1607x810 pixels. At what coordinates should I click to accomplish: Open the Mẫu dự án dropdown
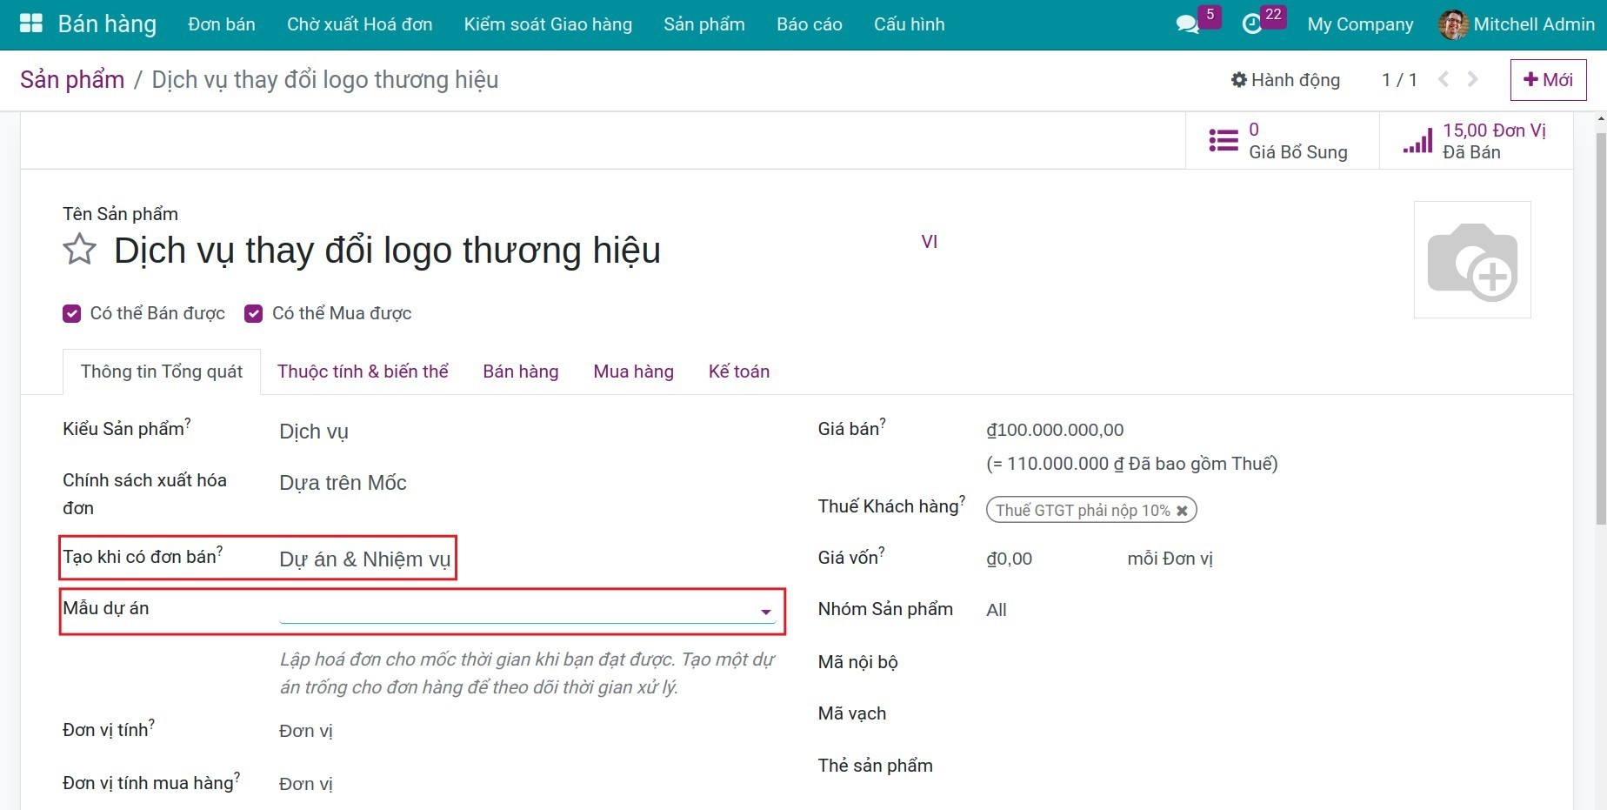pyautogui.click(x=765, y=612)
